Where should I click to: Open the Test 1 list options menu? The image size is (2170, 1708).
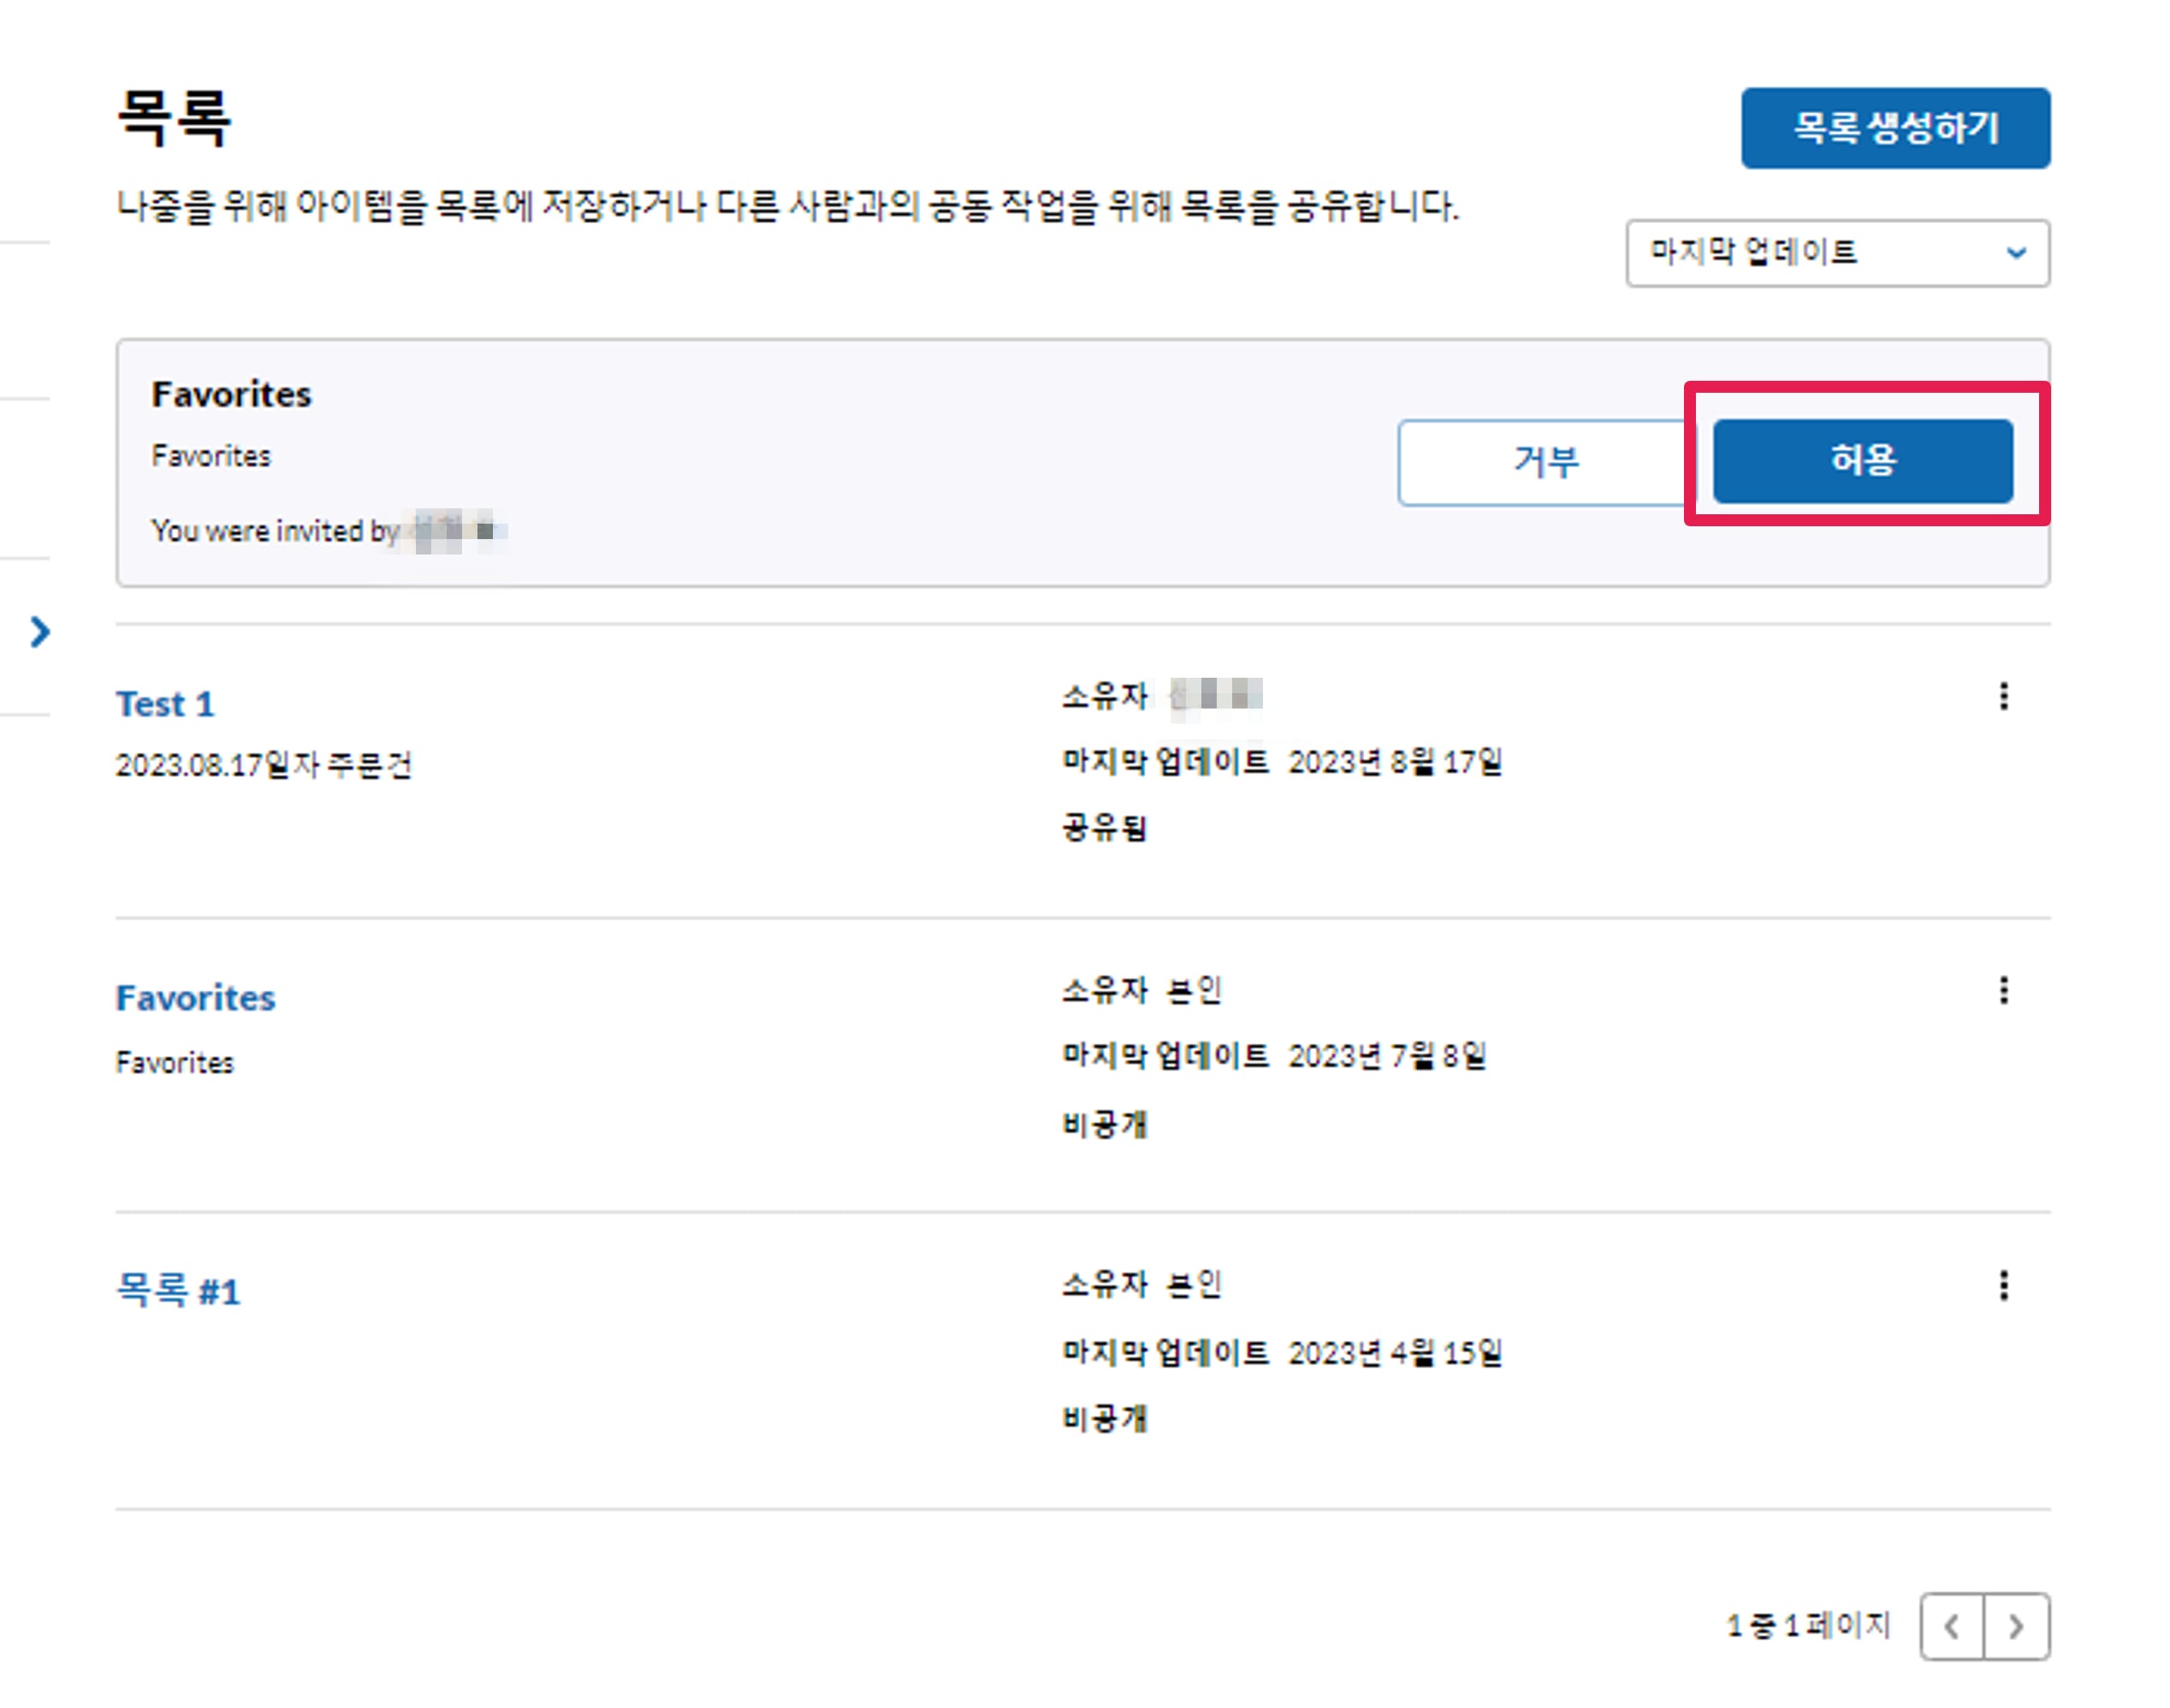2003,697
